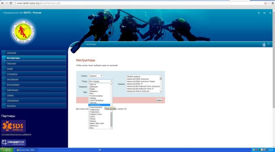
Task: Click the Найти search button
Action: point(159,100)
